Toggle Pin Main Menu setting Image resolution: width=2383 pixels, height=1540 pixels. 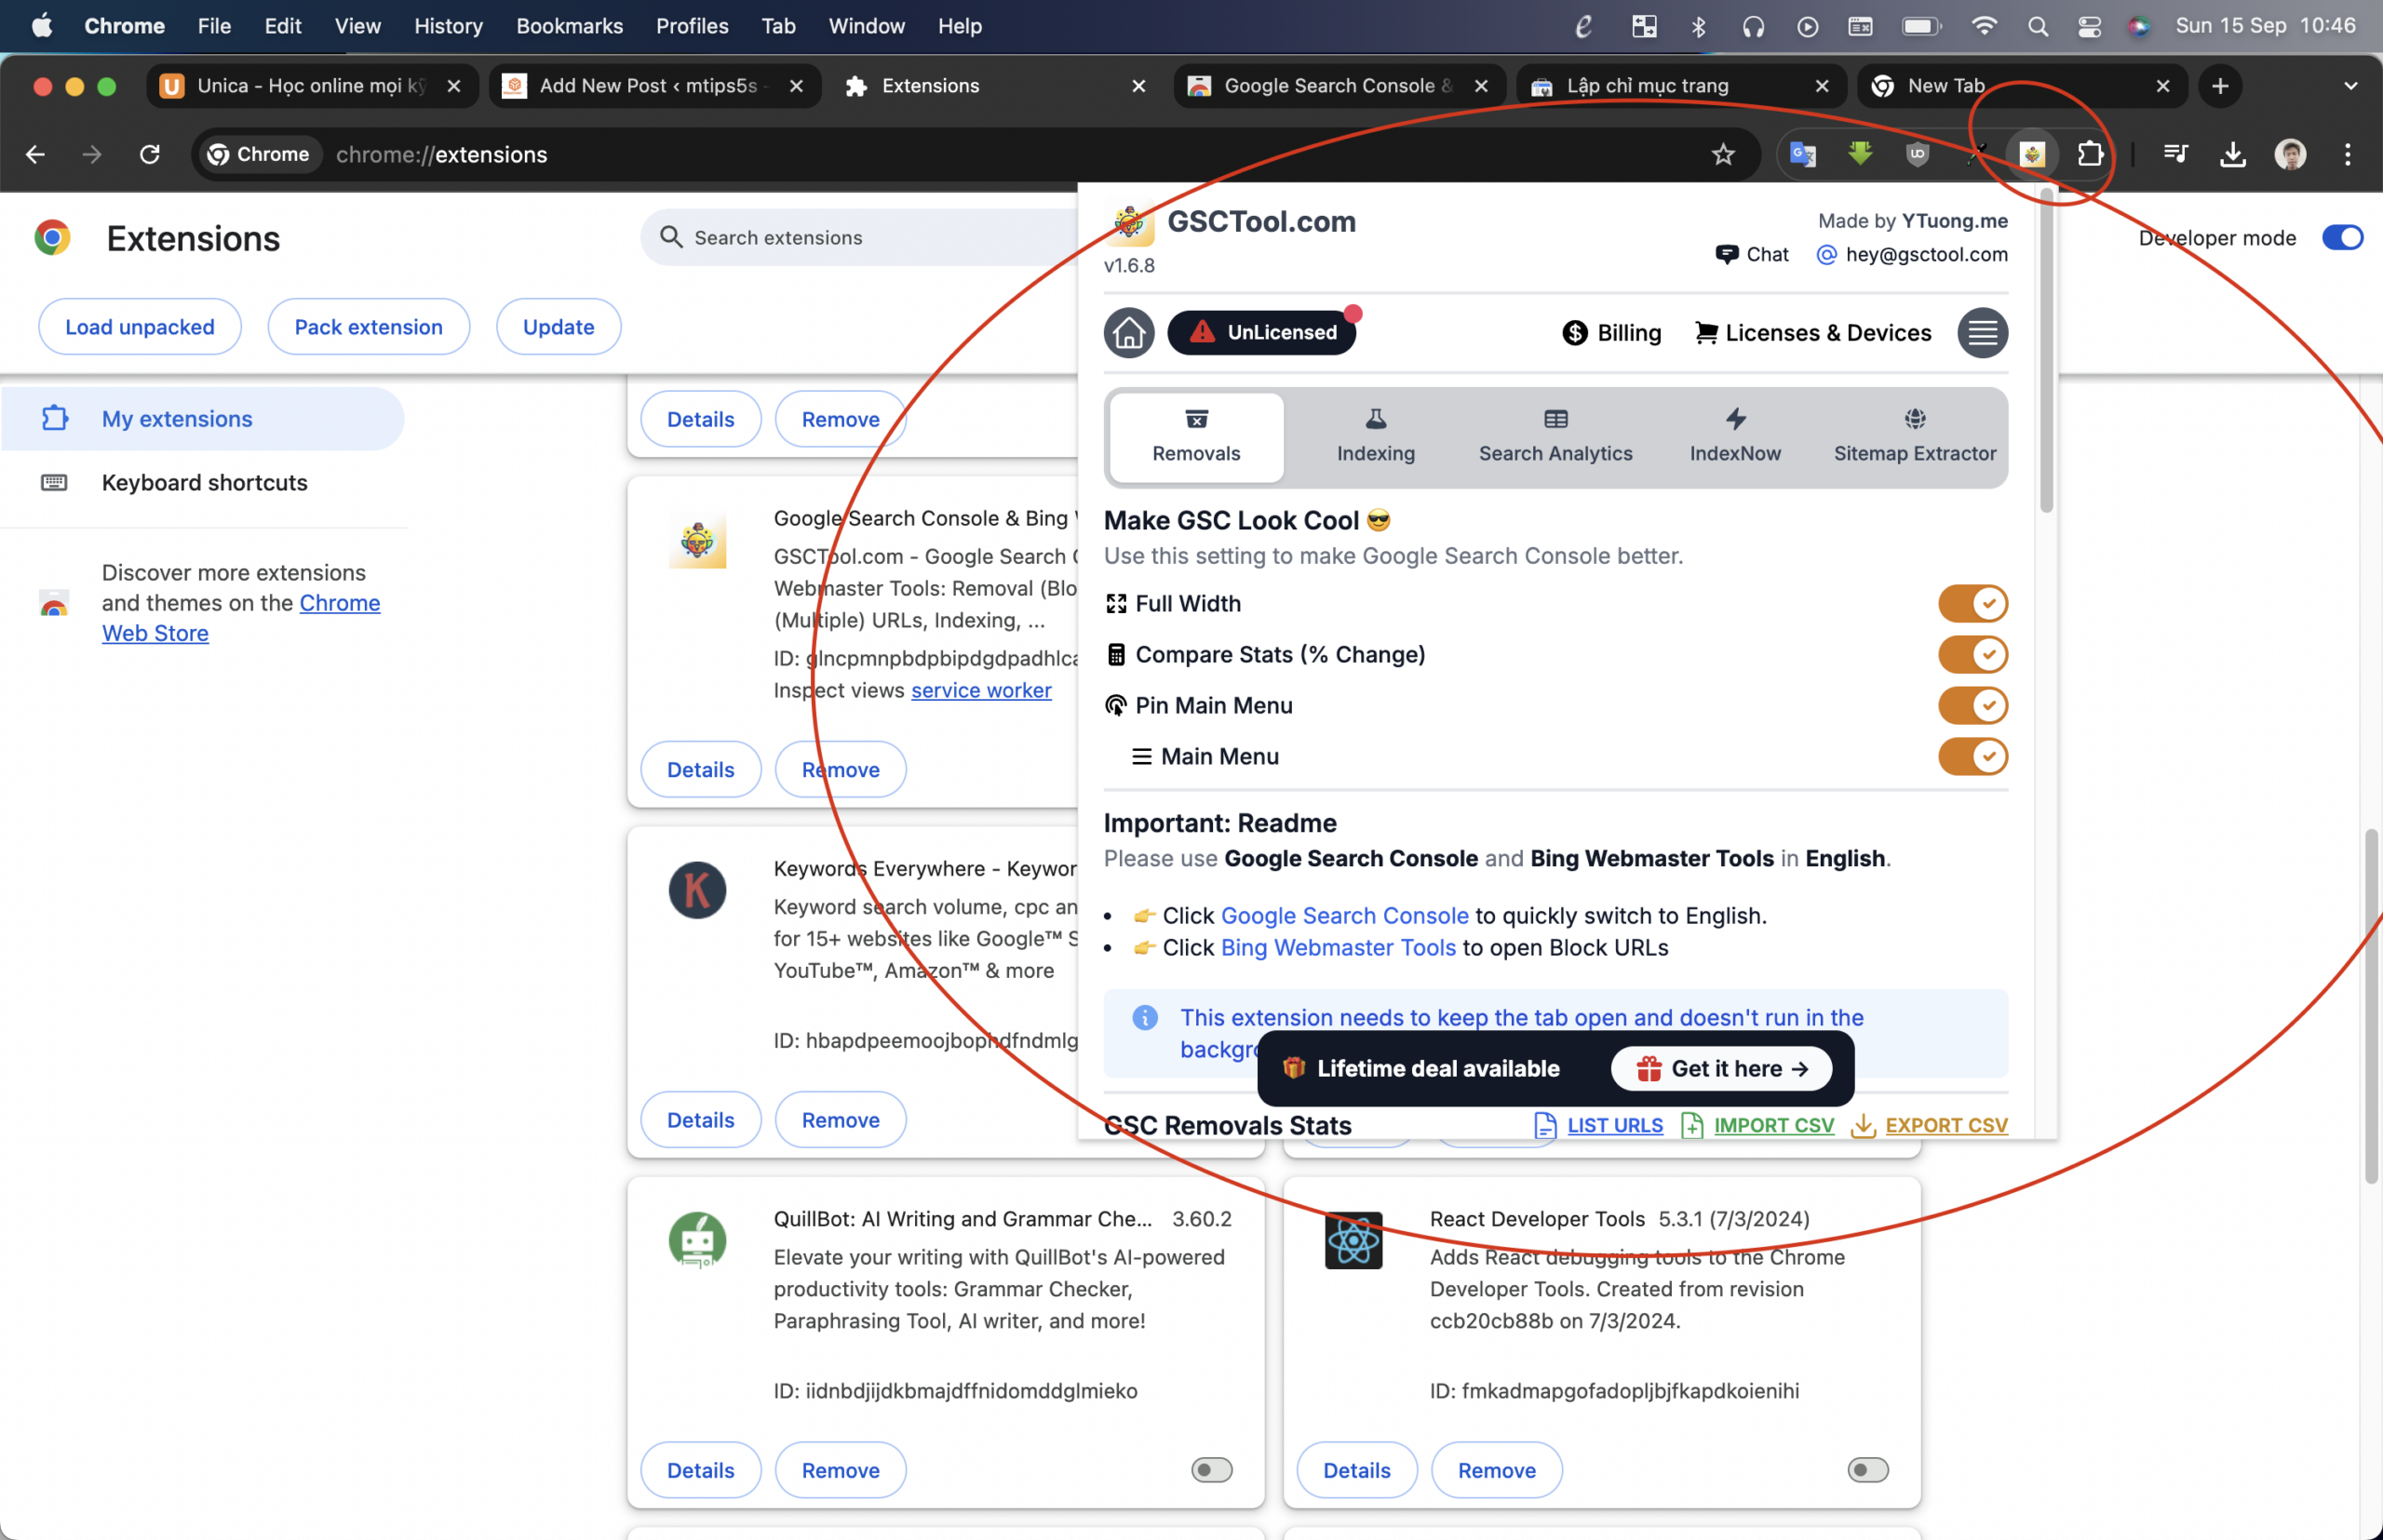click(1972, 706)
